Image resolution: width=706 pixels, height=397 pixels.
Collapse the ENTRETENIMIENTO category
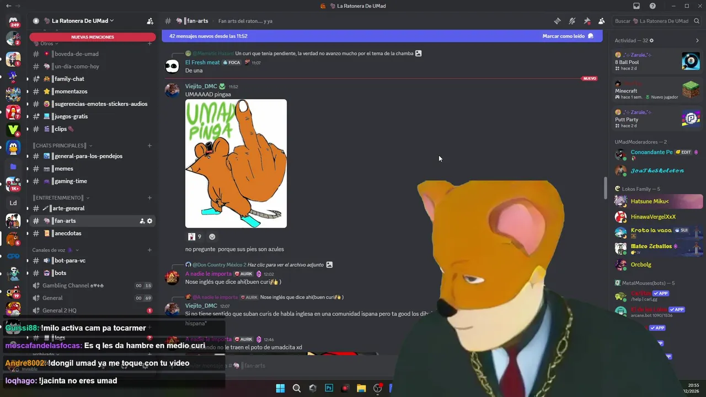(60, 198)
